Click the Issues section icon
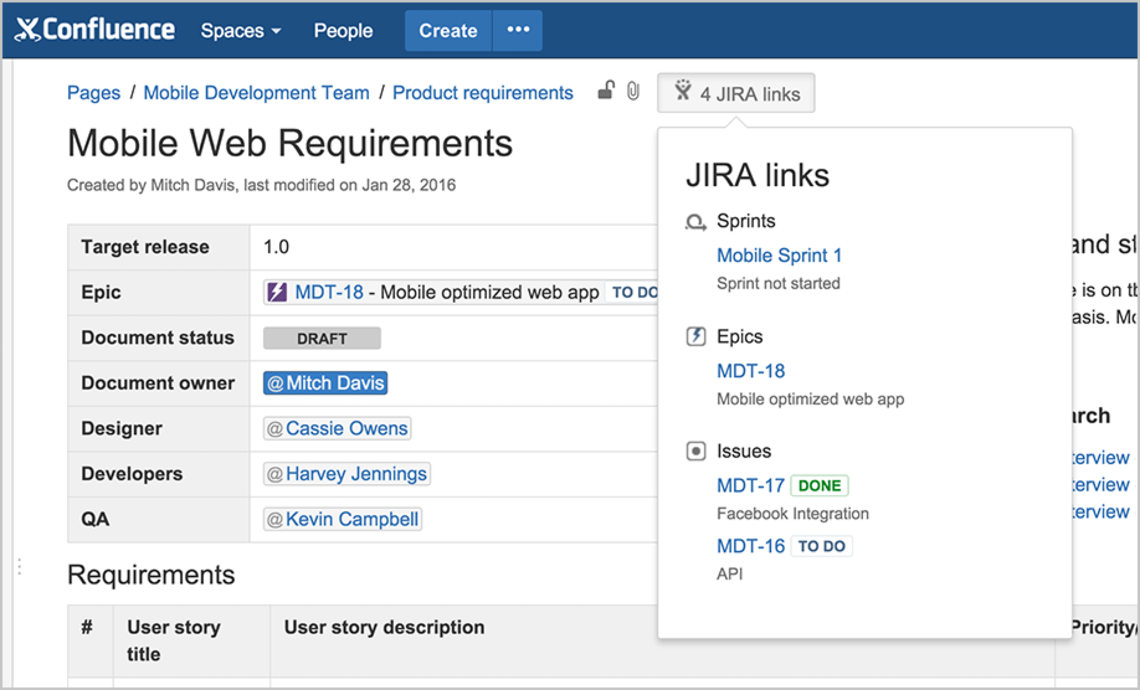Viewport: 1140px width, 690px height. tap(695, 451)
